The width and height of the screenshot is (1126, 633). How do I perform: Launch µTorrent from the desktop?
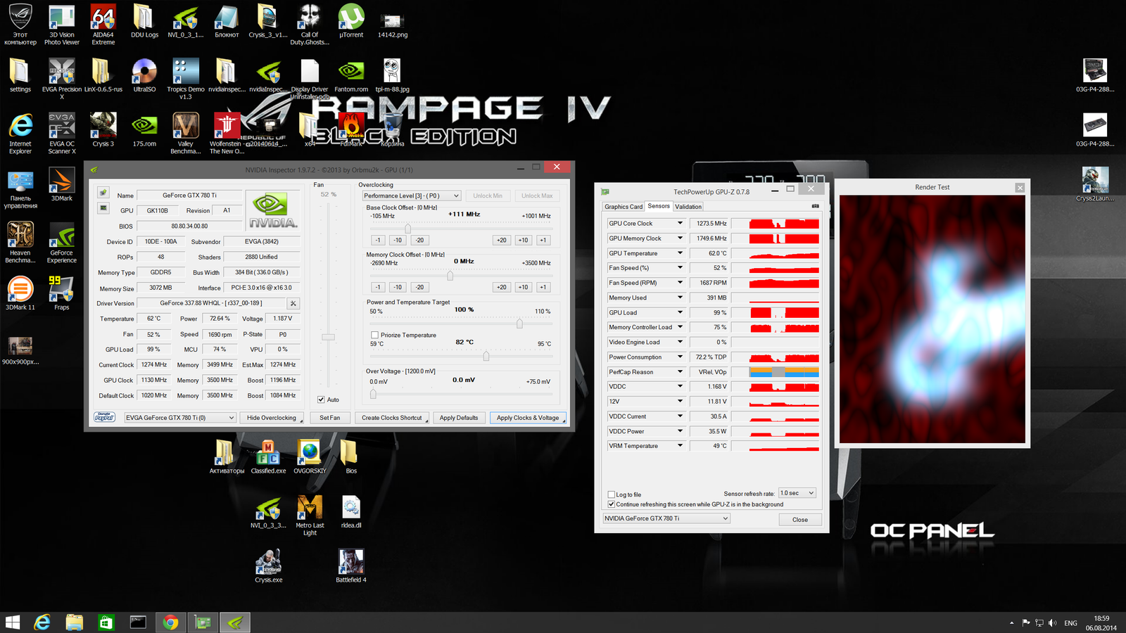tap(351, 21)
